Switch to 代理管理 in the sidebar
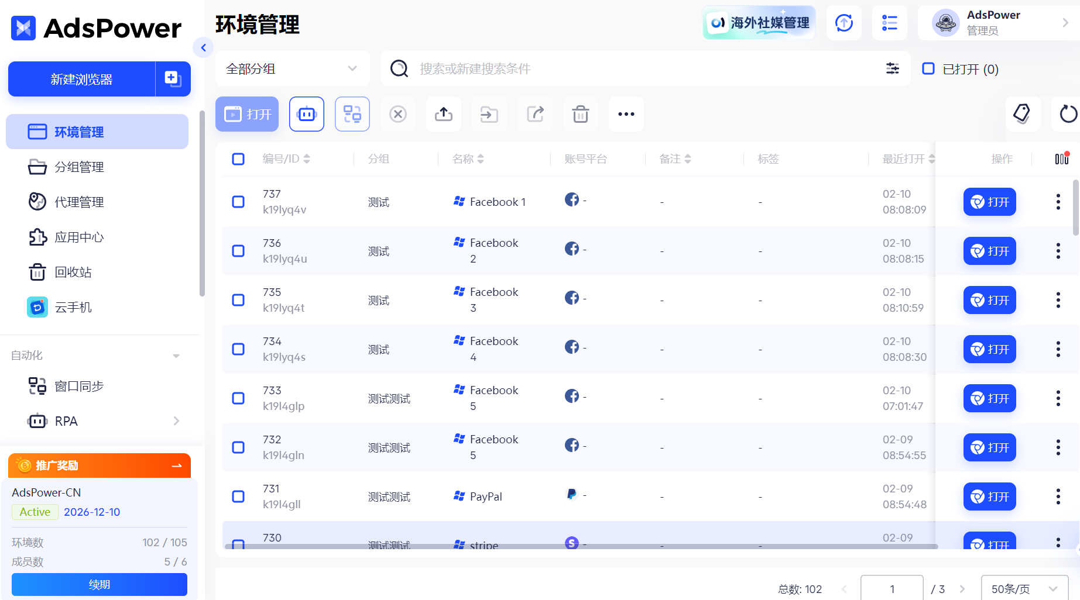Screen dimensions: 1080x600 [x=78, y=202]
